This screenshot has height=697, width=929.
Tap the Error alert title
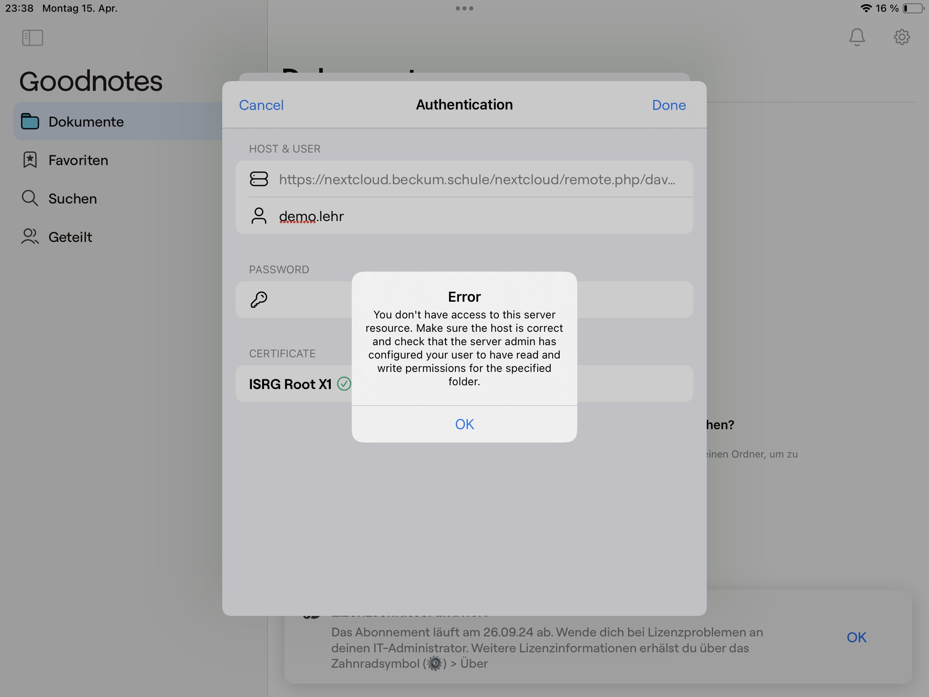pos(464,297)
